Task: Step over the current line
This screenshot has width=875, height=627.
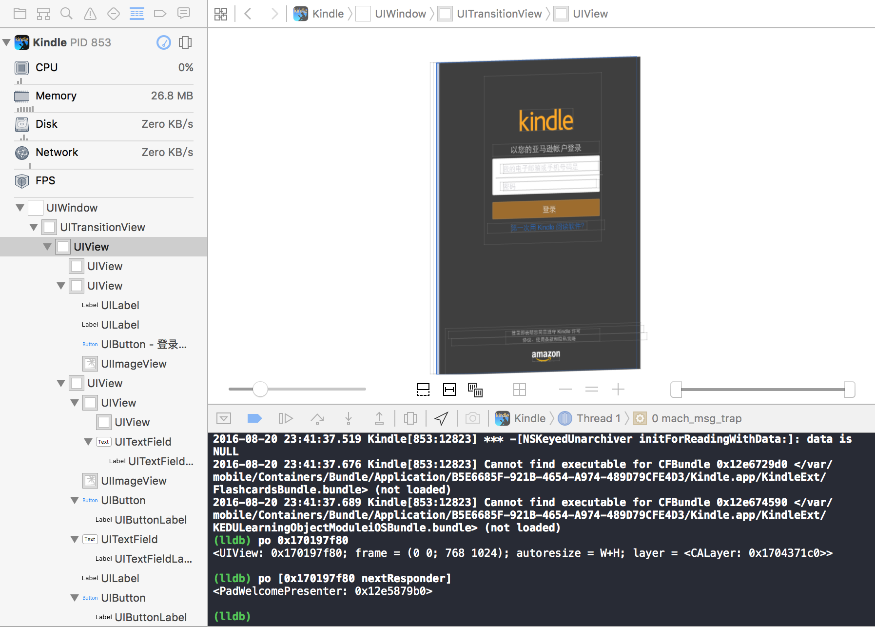Action: 317,418
